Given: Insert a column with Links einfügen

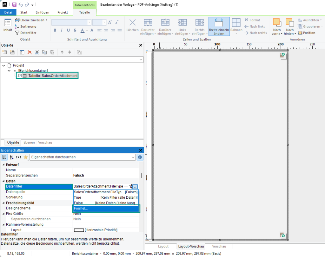Looking at the screenshot, I should click(x=182, y=26).
